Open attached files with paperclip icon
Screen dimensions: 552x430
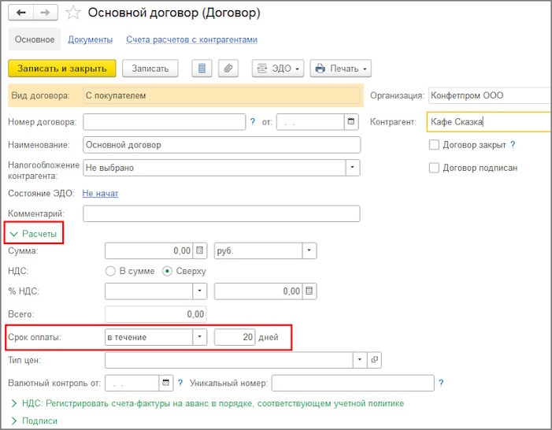pyautogui.click(x=228, y=69)
